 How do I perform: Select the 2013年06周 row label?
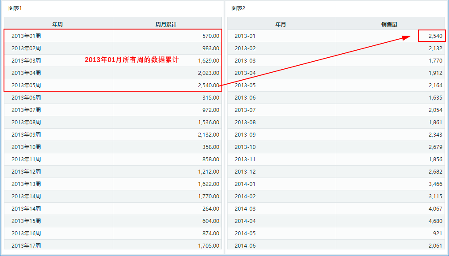(x=26, y=98)
